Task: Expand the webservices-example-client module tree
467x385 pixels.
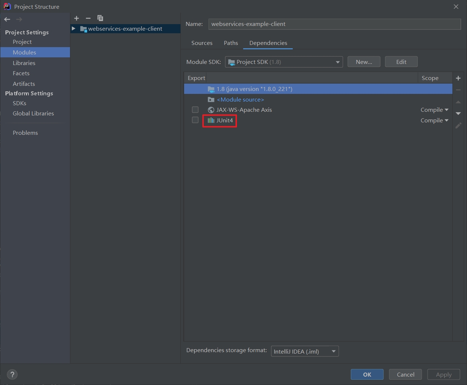Action: [73, 28]
